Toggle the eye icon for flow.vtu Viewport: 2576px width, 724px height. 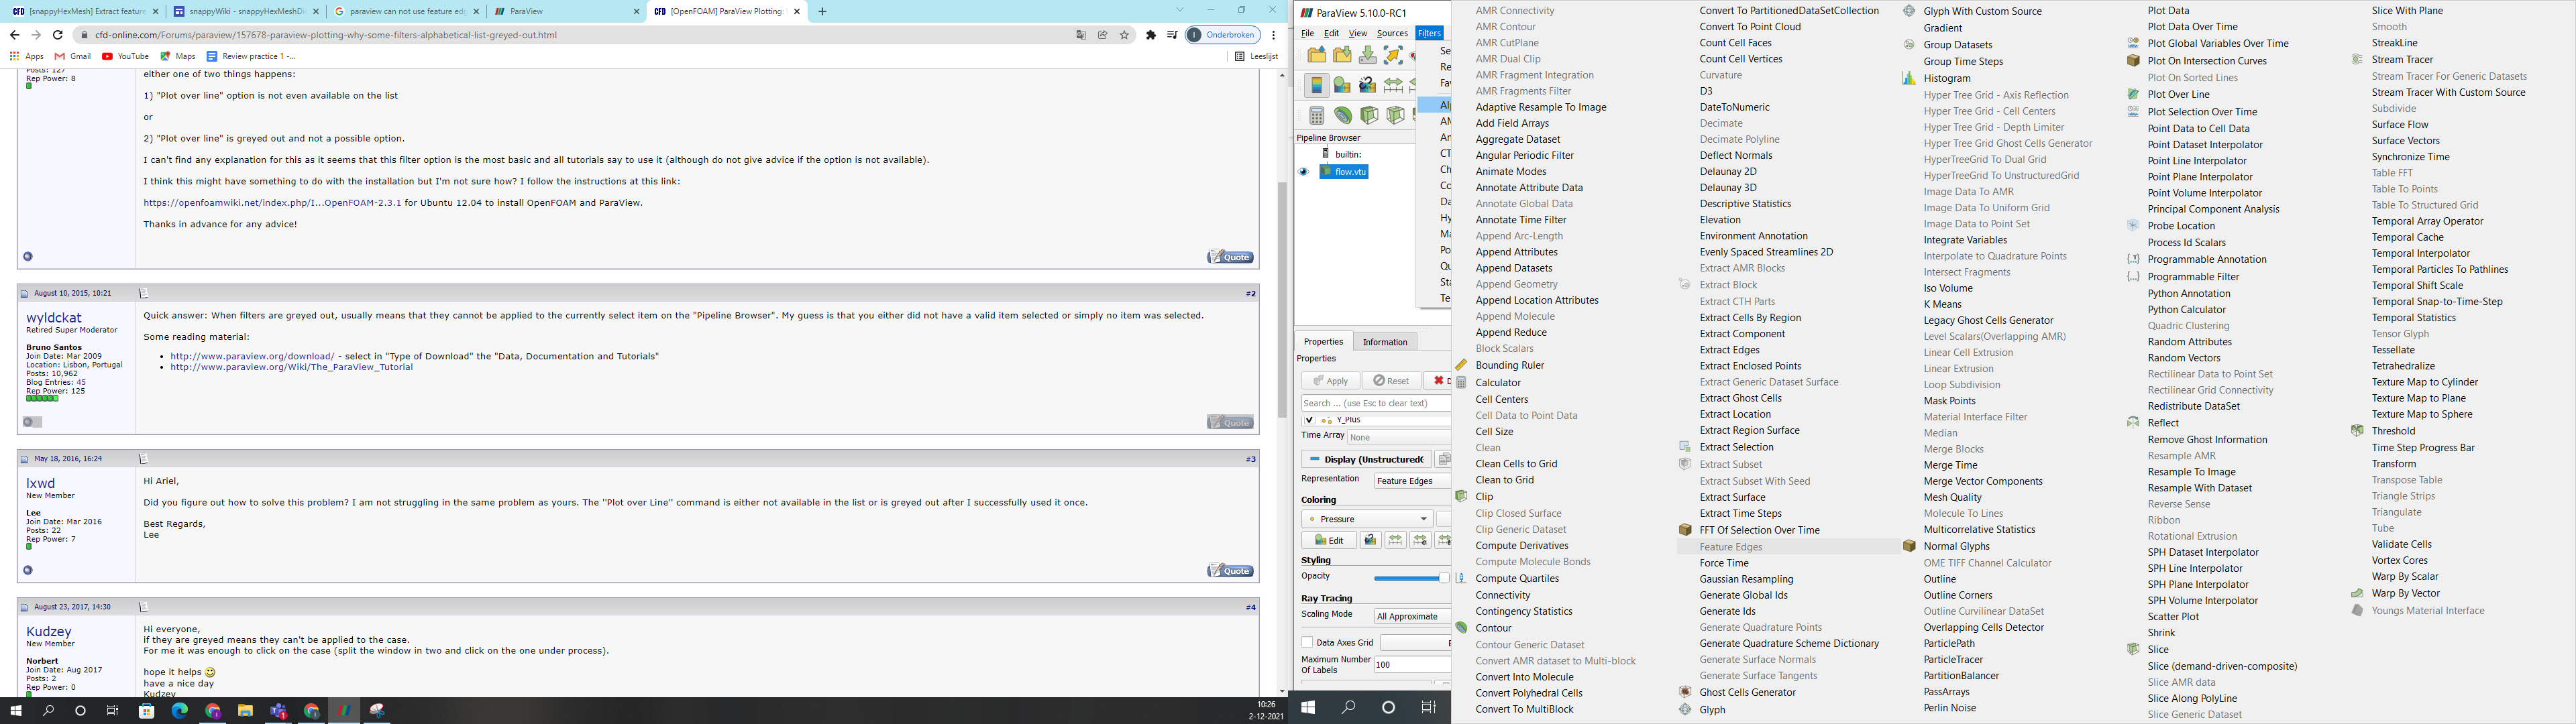click(x=1303, y=172)
